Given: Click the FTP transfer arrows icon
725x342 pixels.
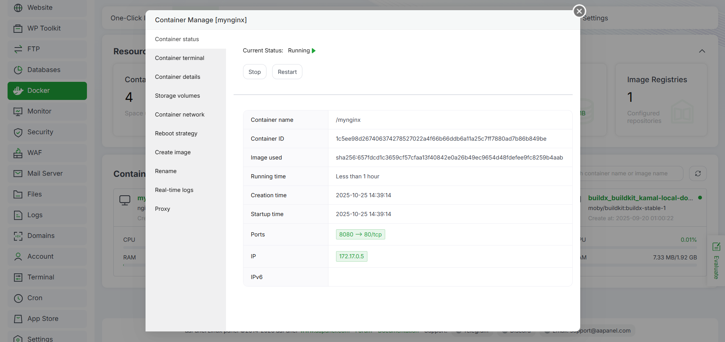Looking at the screenshot, I should [x=18, y=49].
